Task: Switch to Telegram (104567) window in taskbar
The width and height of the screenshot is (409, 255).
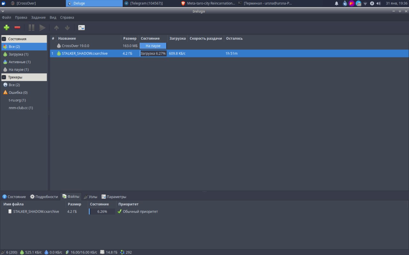Action: [151, 3]
